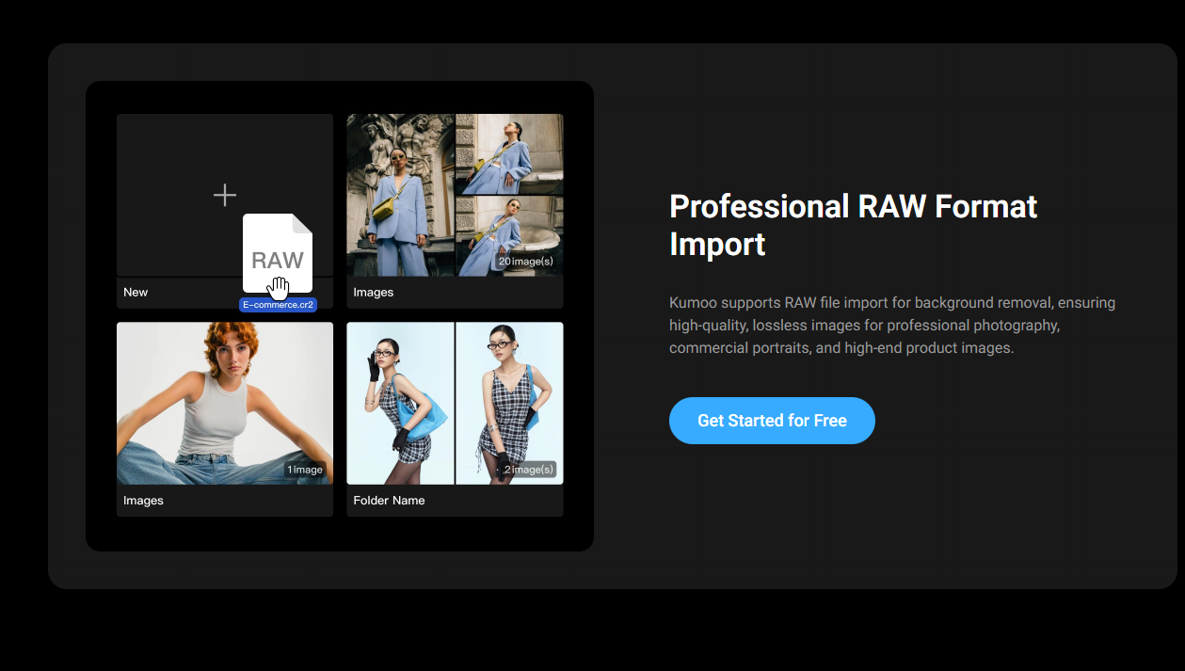
Task: Click the 2 image(s) count badge
Action: tap(529, 470)
